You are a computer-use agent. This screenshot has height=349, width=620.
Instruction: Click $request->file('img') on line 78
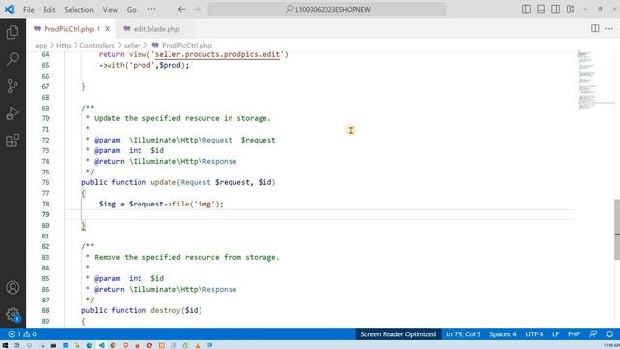pos(174,204)
